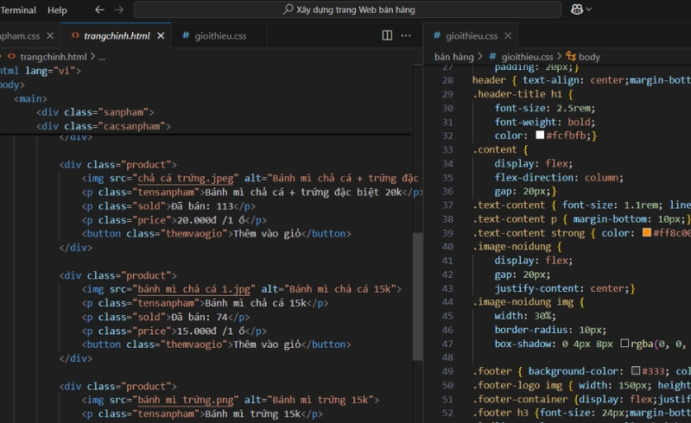Viewport: 691px width, 423px height.
Task: Click the 'Đã bán: 113' text
Action: click(202, 205)
